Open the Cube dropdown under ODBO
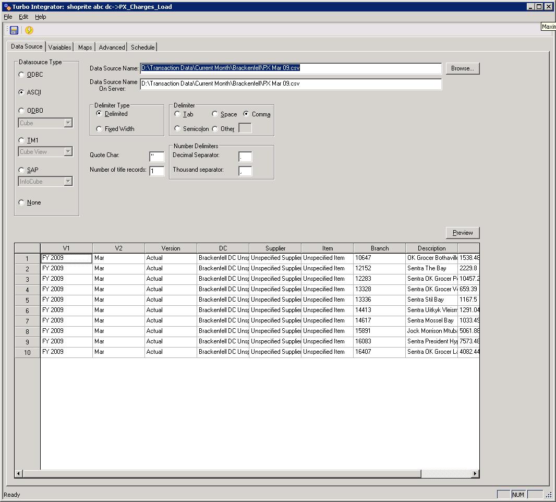 coord(68,123)
